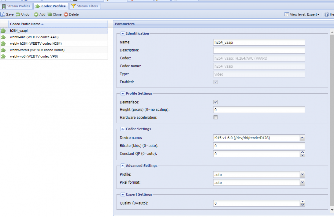Click the scrollbar down arrow

[x=332, y=210]
